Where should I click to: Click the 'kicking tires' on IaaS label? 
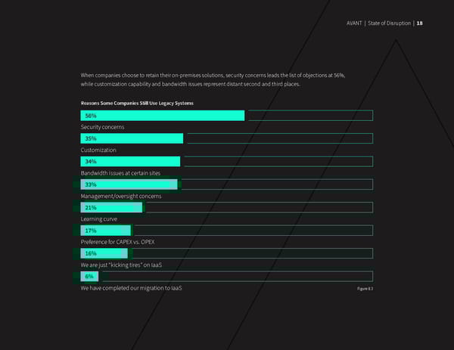coord(121,265)
